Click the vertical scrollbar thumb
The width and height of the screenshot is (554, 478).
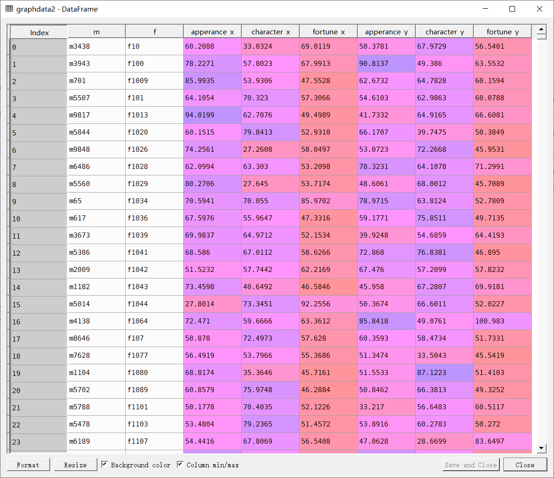tap(541, 36)
